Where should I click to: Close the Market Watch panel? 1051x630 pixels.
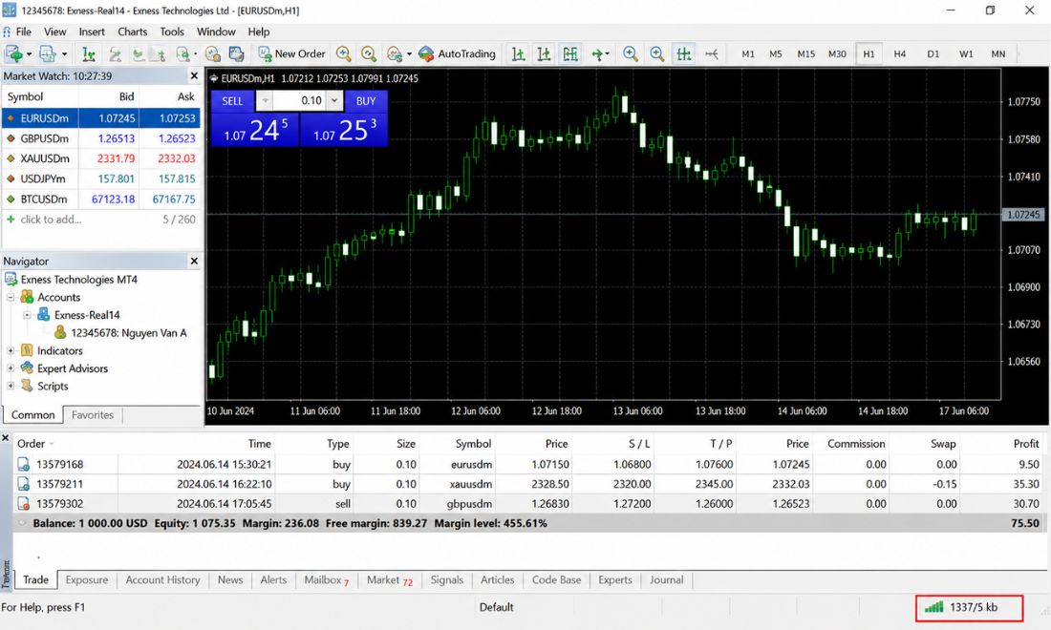[x=194, y=75]
